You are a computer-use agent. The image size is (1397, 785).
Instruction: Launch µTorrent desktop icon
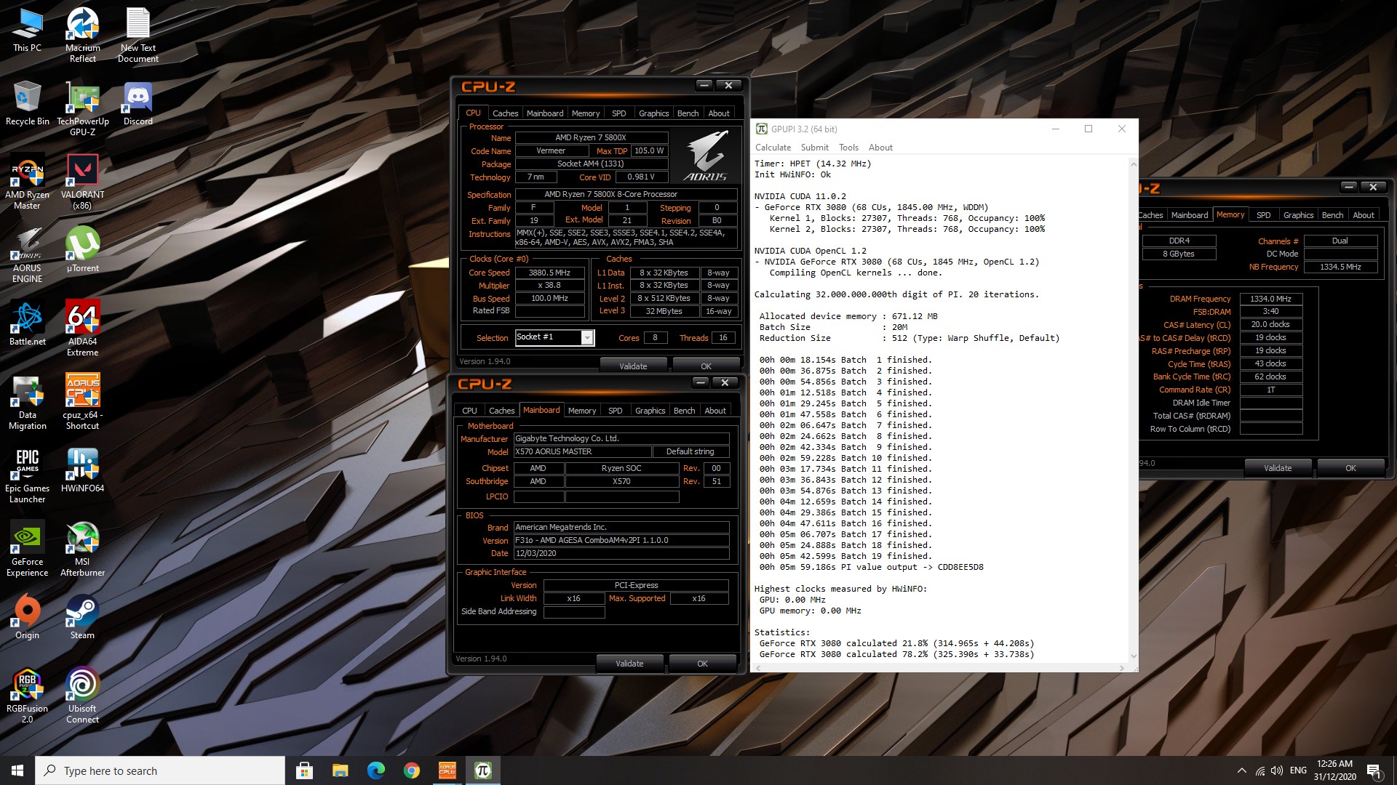tap(83, 250)
